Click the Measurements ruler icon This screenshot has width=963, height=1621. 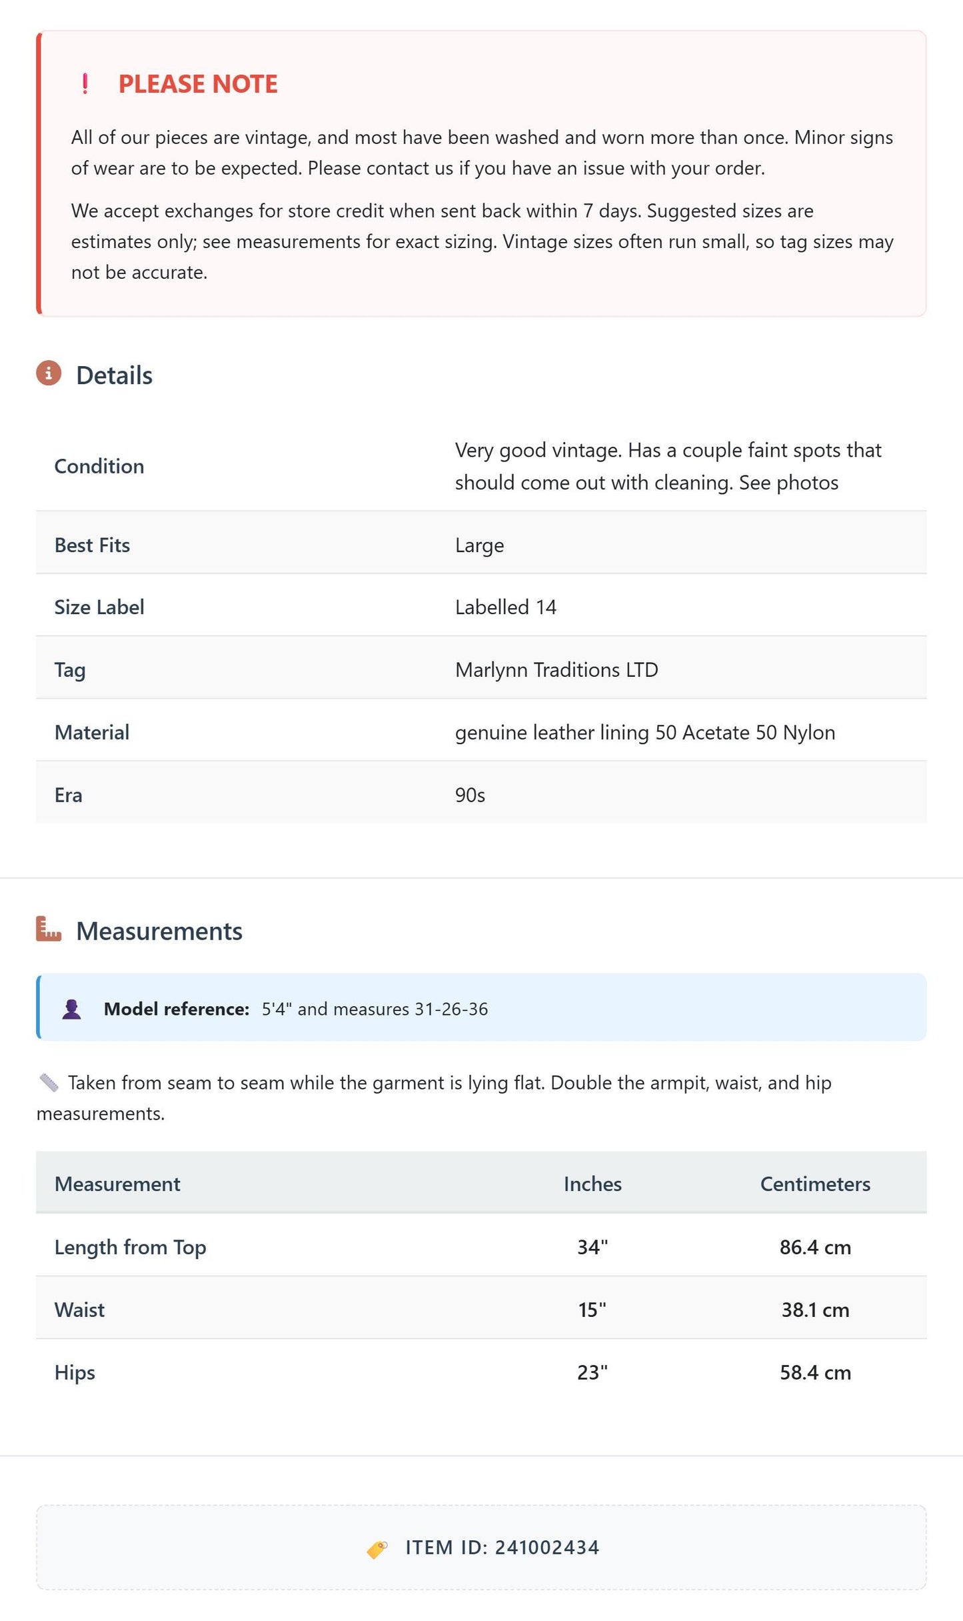(49, 929)
